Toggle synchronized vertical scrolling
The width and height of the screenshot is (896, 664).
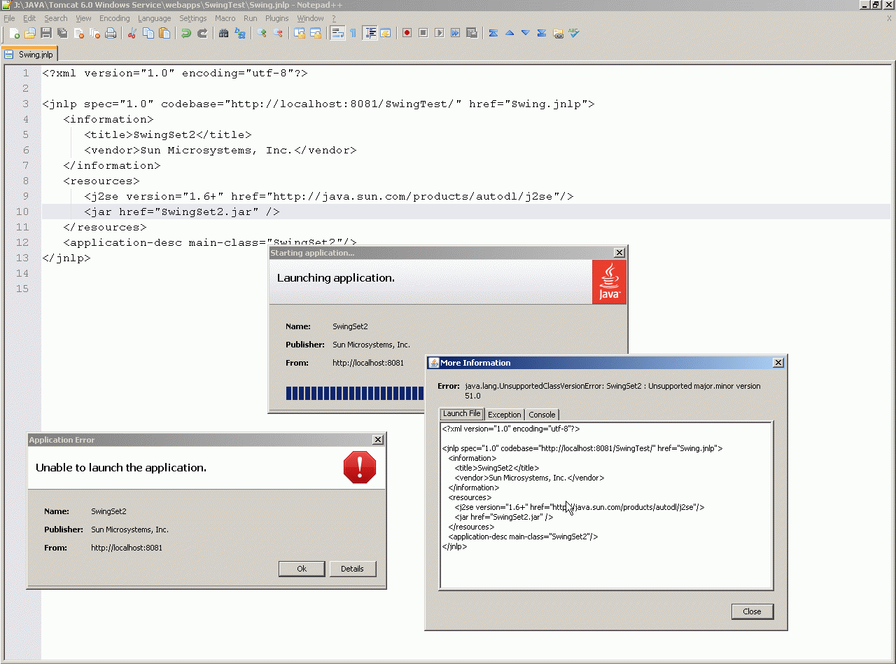(300, 33)
